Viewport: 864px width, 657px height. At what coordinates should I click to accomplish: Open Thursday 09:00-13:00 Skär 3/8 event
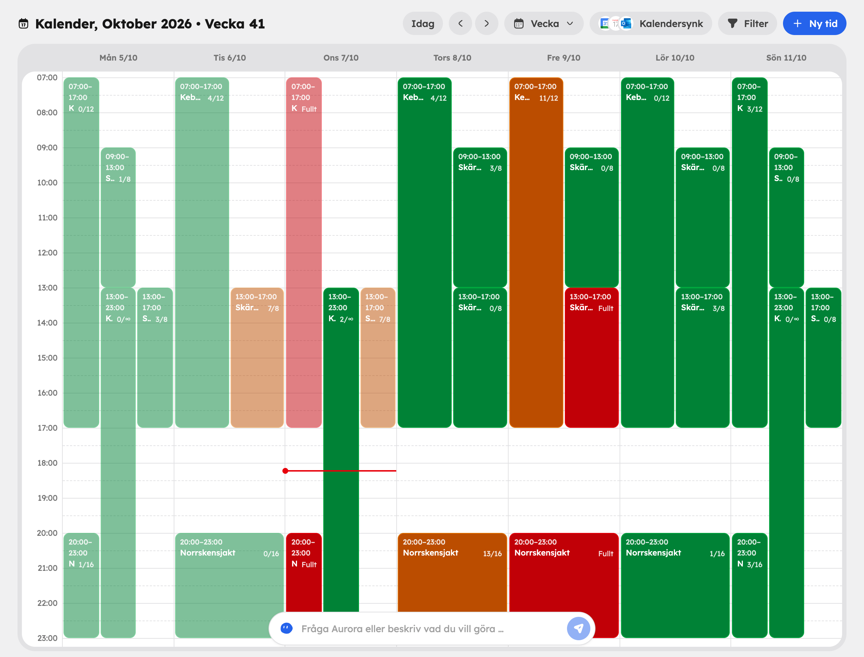tap(480, 217)
